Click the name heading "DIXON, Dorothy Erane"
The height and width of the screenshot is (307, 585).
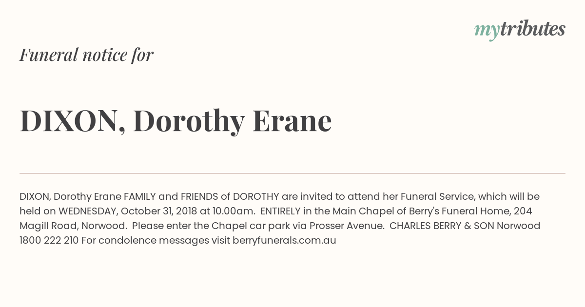(175, 120)
